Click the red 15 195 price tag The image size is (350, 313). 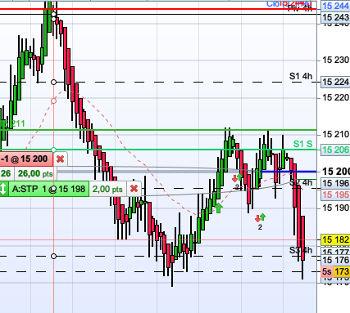click(x=335, y=195)
